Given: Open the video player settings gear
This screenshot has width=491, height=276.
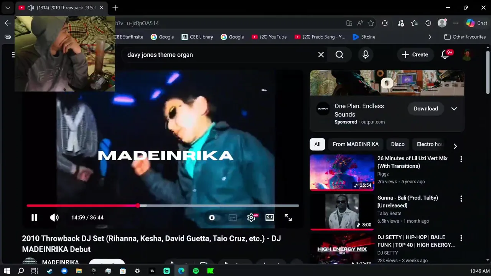Looking at the screenshot, I should [x=251, y=217].
